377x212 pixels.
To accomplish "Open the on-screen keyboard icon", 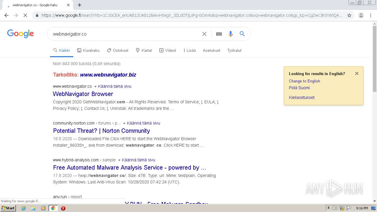I will click(x=219, y=34).
